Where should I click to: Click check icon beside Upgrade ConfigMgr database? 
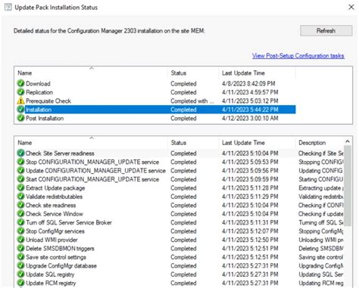click(20, 265)
